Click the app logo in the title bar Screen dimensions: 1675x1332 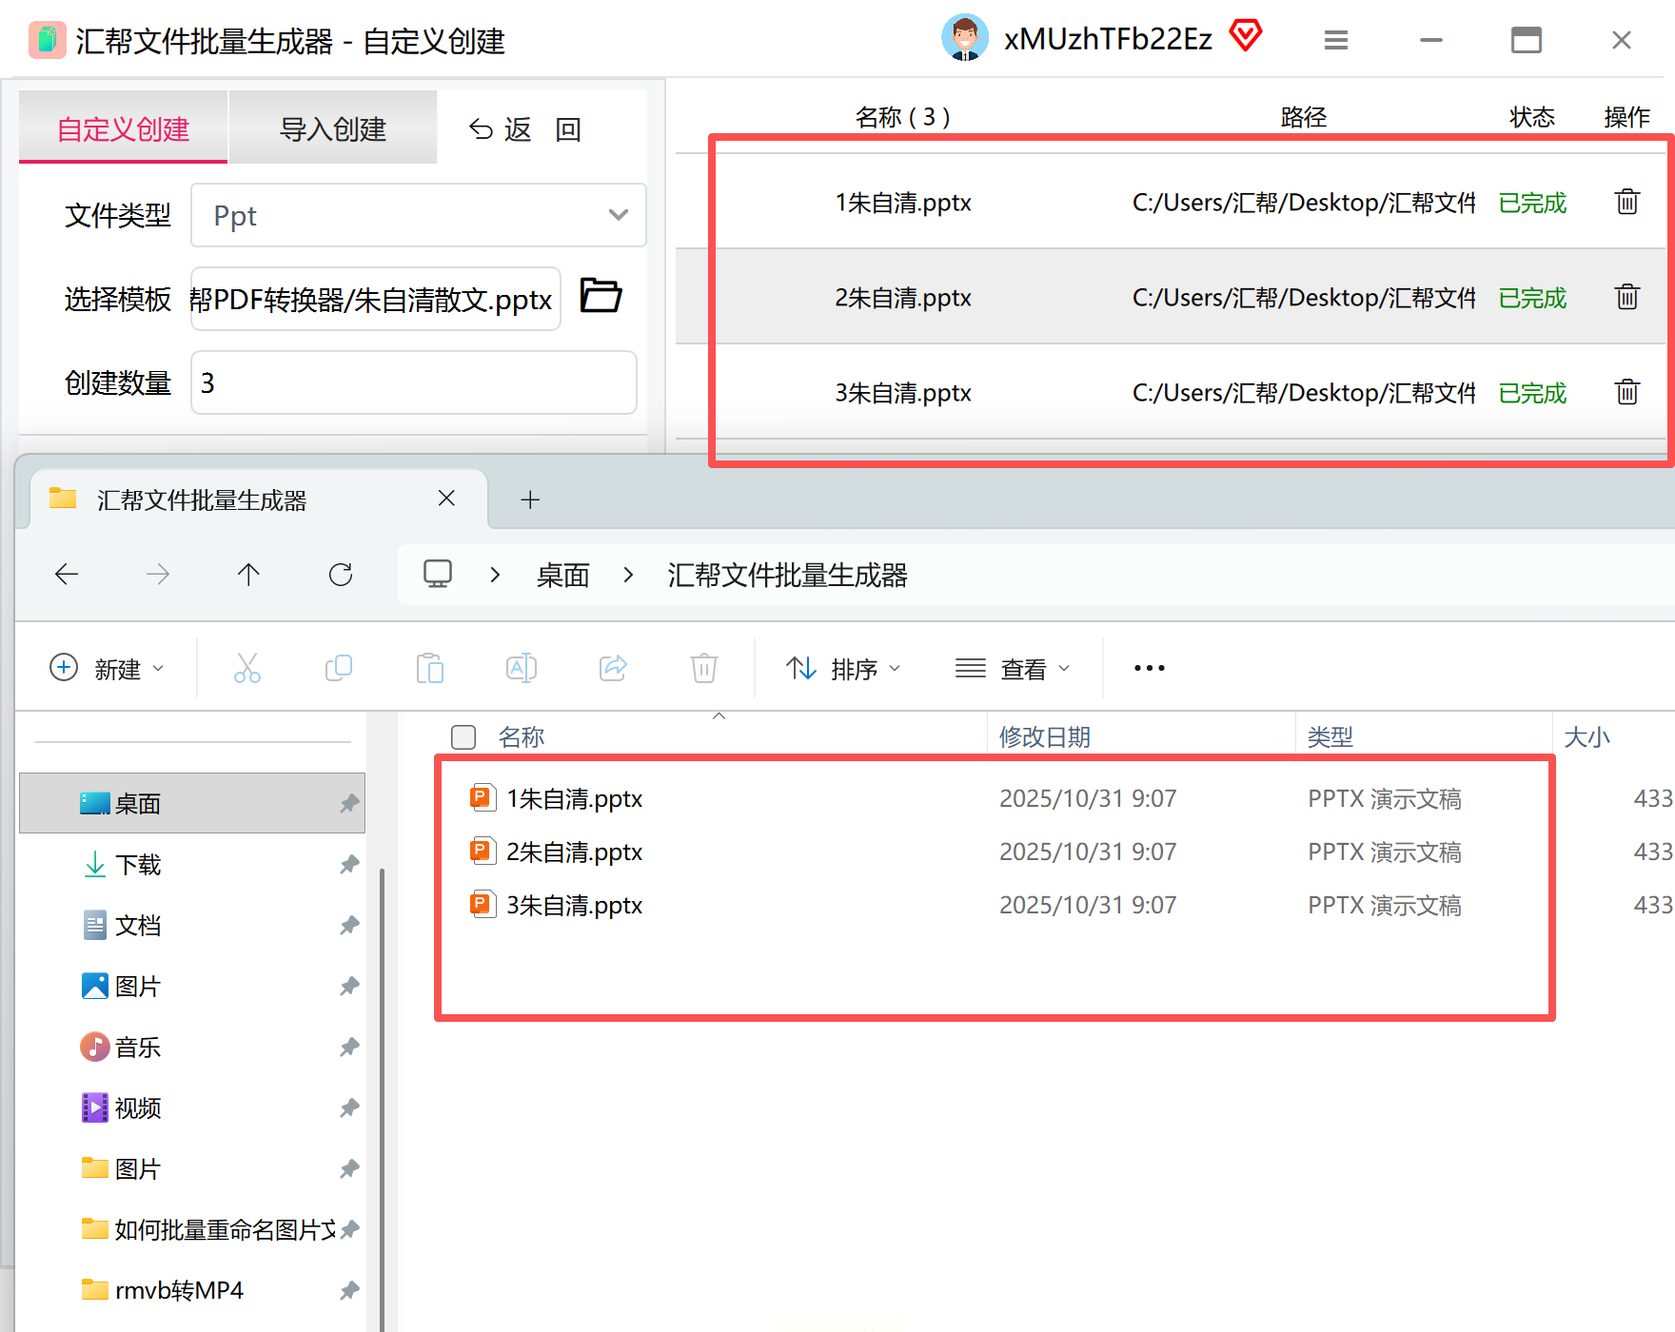click(47, 40)
